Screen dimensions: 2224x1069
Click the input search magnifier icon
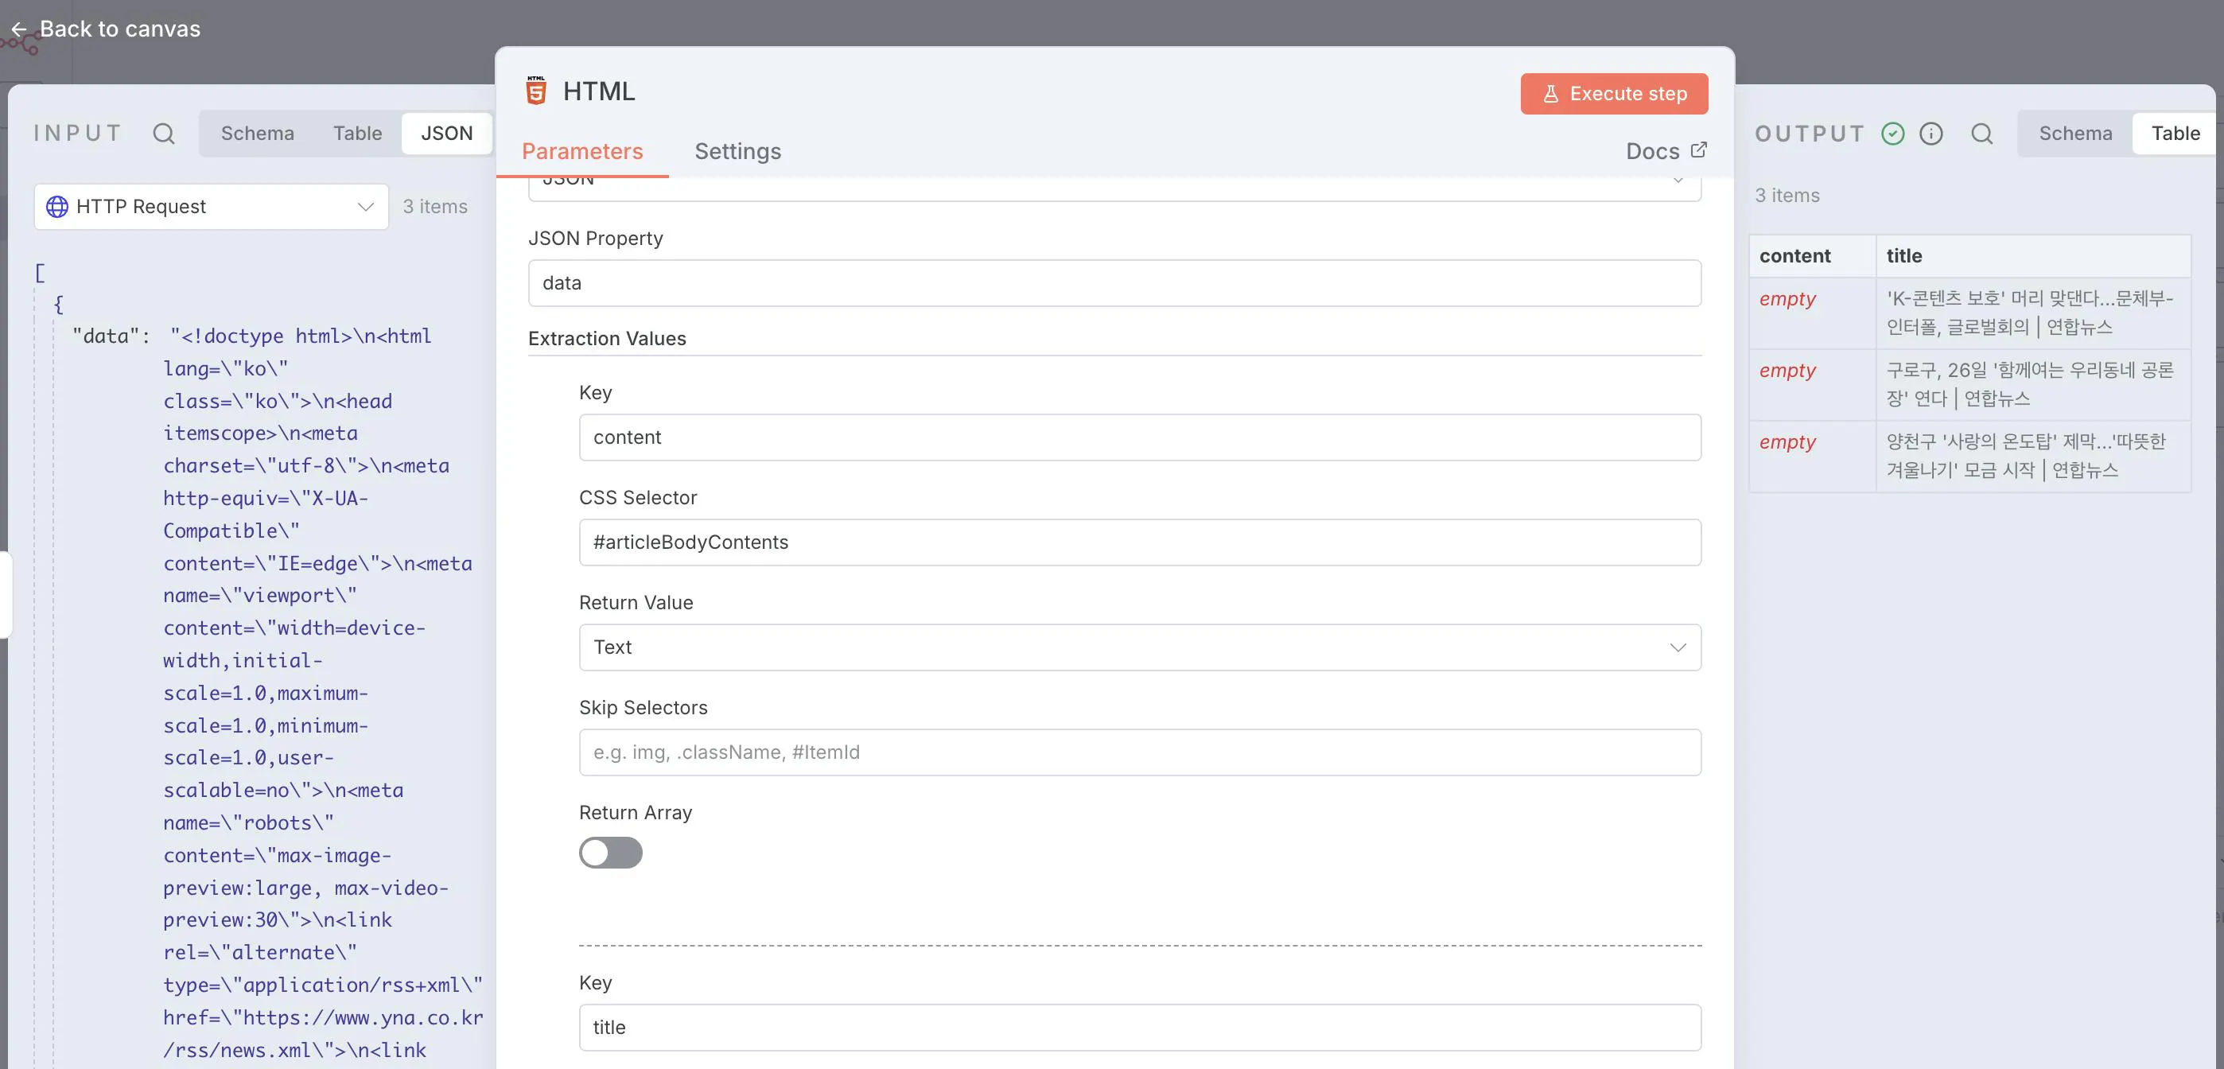[163, 133]
